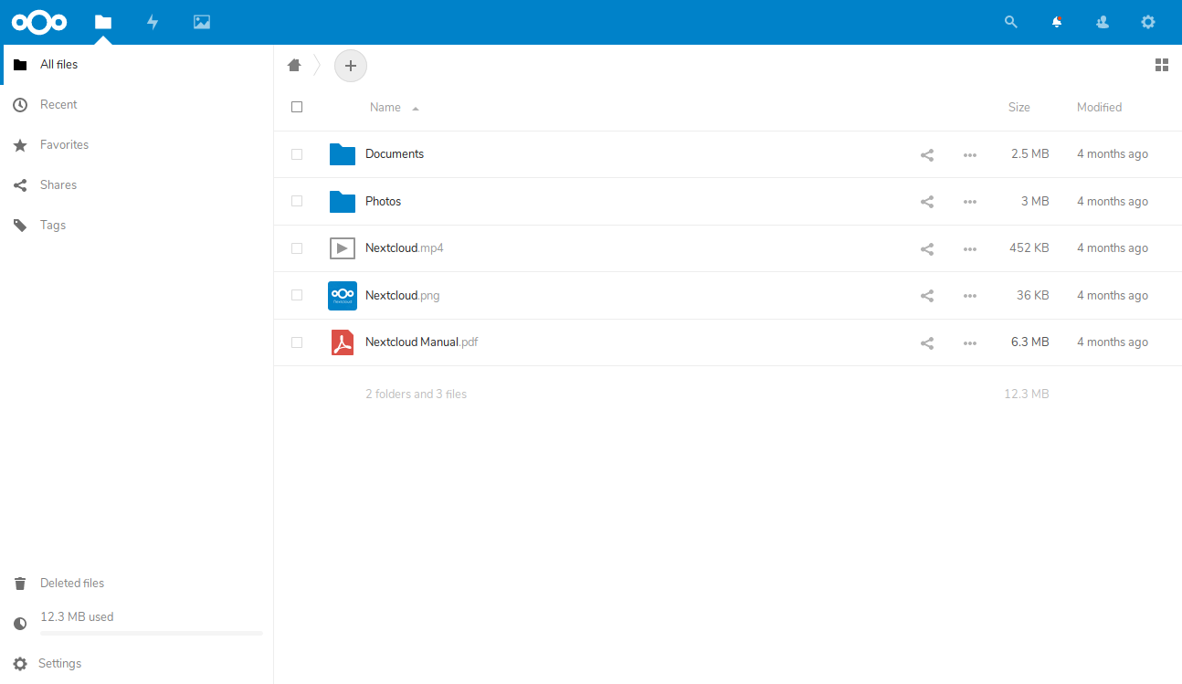
Task: Click the star icon next to Favorites
Action: 20,145
